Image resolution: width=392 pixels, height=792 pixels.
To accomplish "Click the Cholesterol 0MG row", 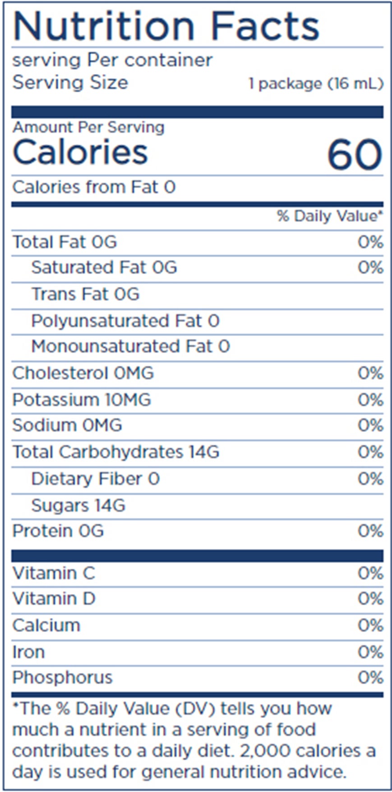I will 198,373.
